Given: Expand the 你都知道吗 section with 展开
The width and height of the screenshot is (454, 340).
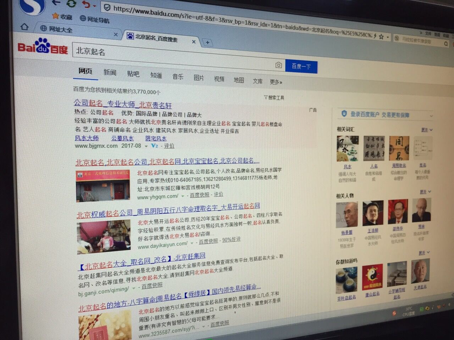Looking at the screenshot, I should pyautogui.click(x=424, y=253).
